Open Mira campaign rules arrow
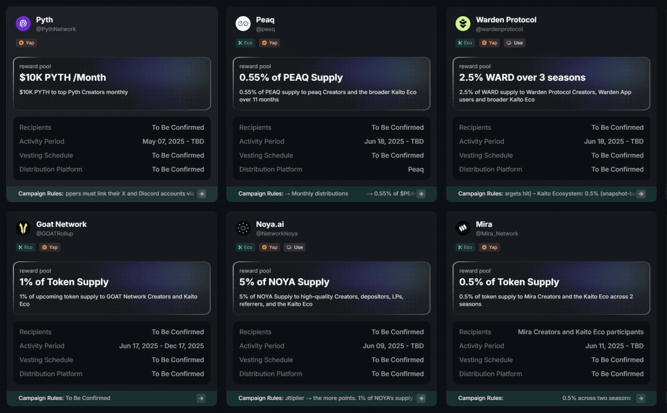 (641, 398)
